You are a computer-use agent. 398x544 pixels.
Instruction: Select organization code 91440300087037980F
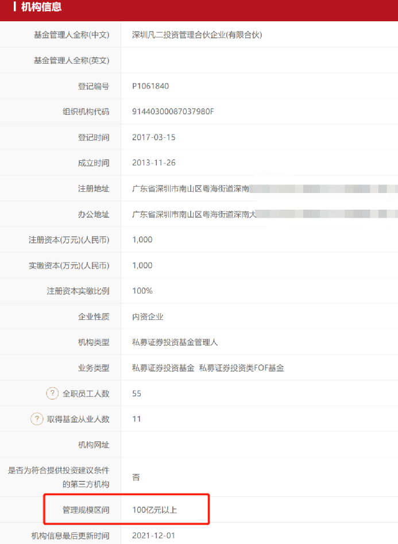[x=173, y=111]
